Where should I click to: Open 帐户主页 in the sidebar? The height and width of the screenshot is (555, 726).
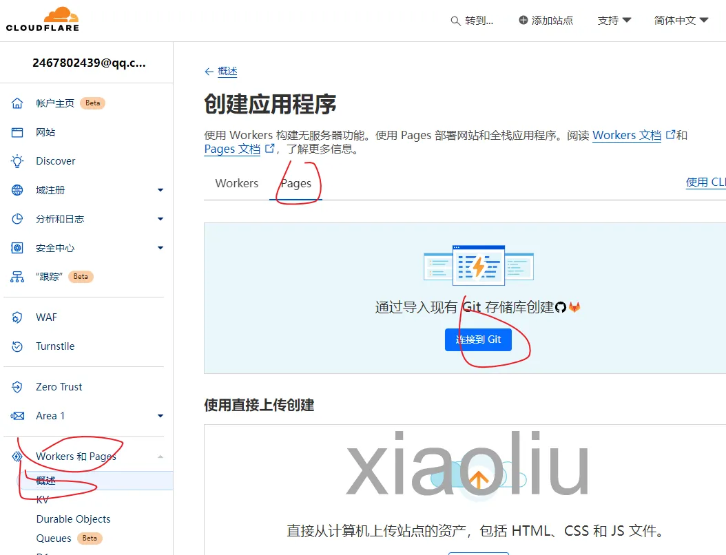[55, 103]
